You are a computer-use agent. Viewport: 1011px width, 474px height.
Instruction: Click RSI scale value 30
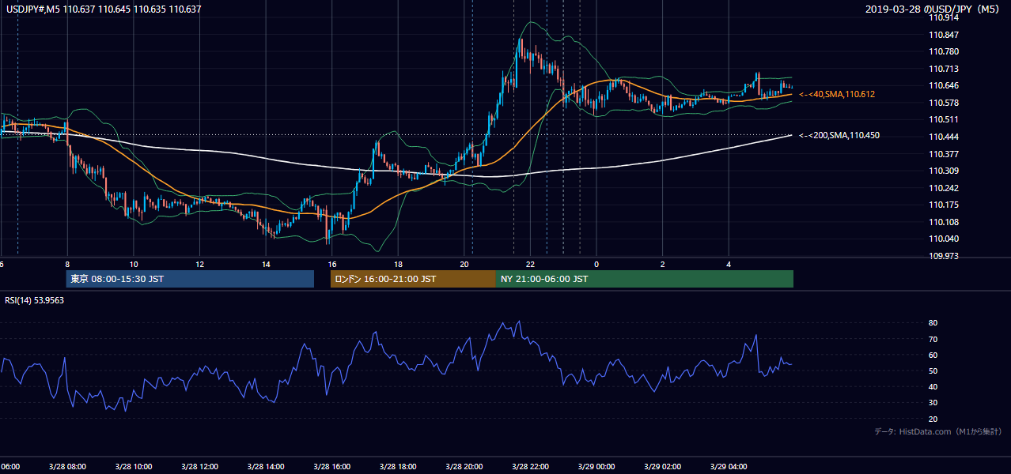pyautogui.click(x=933, y=403)
